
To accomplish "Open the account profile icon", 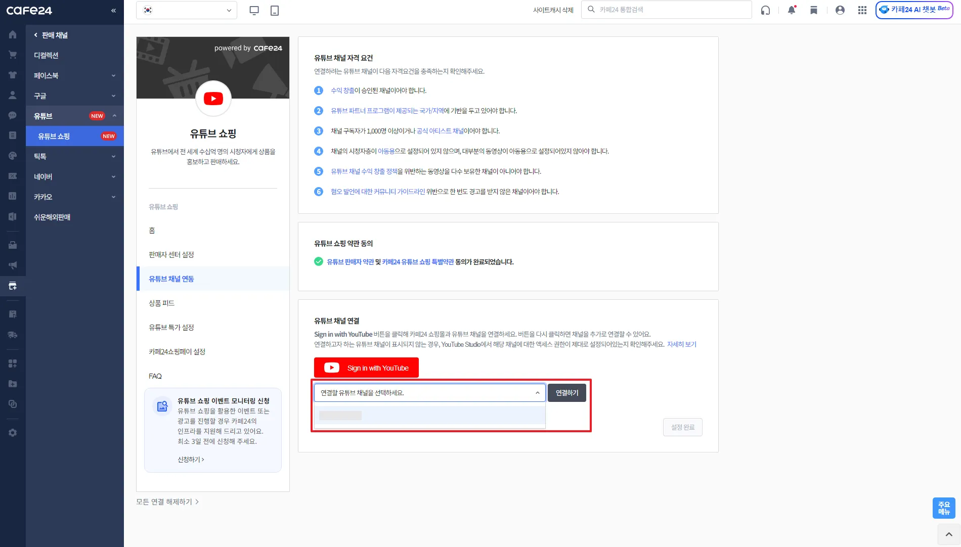I will point(840,10).
